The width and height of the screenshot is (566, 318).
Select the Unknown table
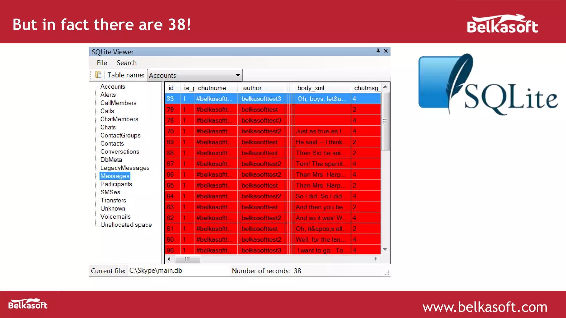(113, 208)
